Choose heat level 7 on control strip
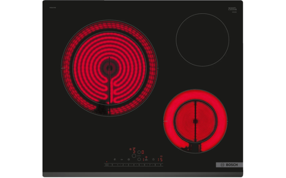The height and width of the screenshot is (178, 286). point(150,165)
